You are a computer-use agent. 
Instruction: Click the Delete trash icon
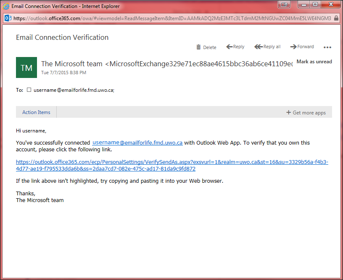tap(198, 47)
